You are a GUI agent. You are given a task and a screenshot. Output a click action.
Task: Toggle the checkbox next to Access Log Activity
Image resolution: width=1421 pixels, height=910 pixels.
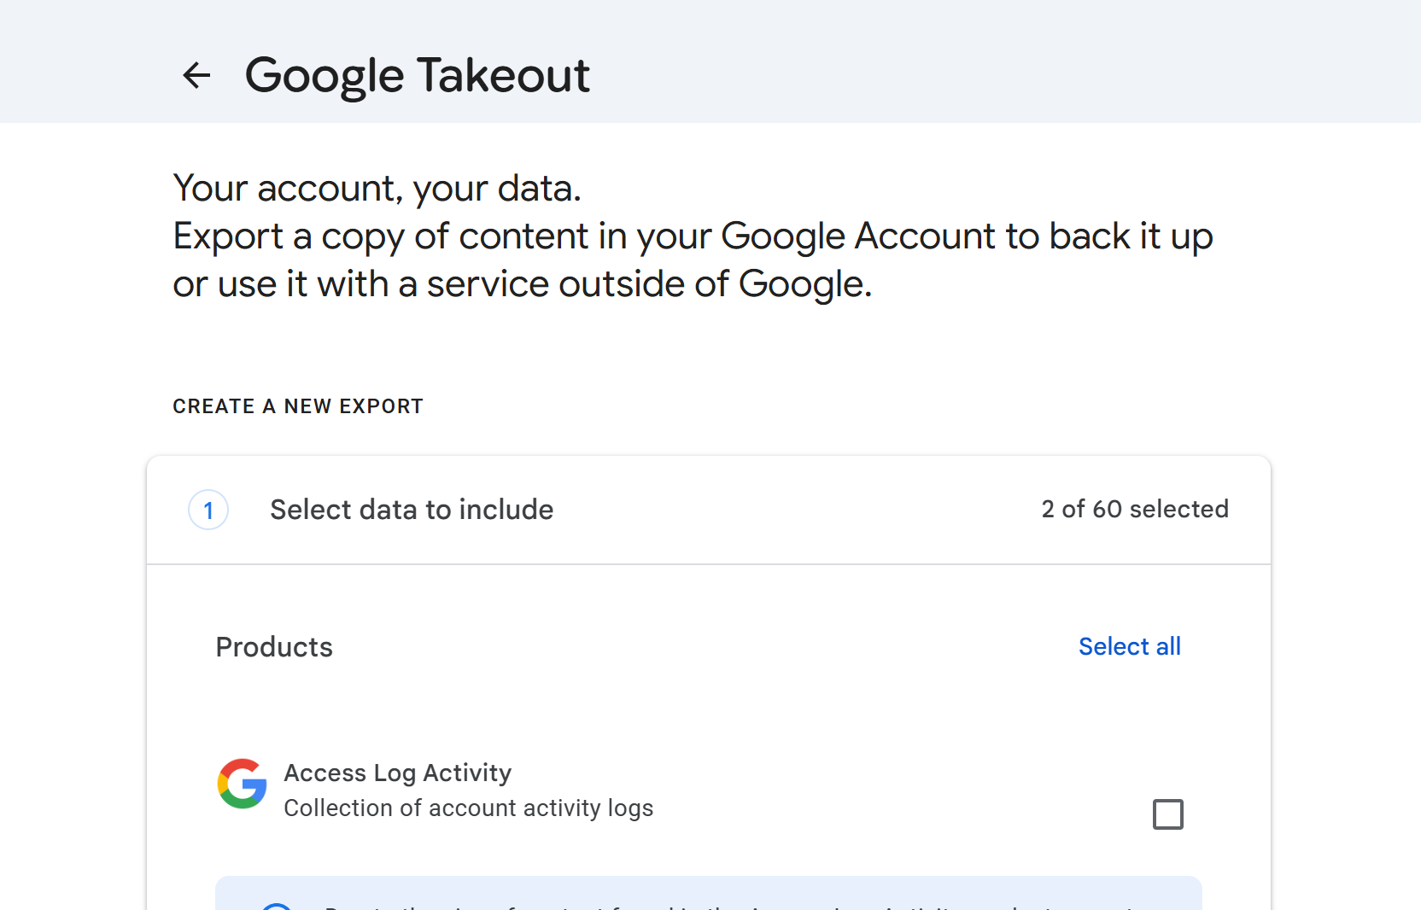[1167, 814]
